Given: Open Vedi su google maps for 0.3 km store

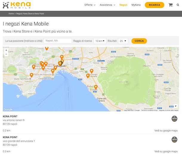Looking at the screenshot, I should click(x=166, y=151).
